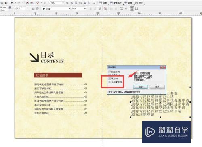Click the 取消 button in dialog
The width and height of the screenshot is (202, 147).
pyautogui.click(x=157, y=87)
